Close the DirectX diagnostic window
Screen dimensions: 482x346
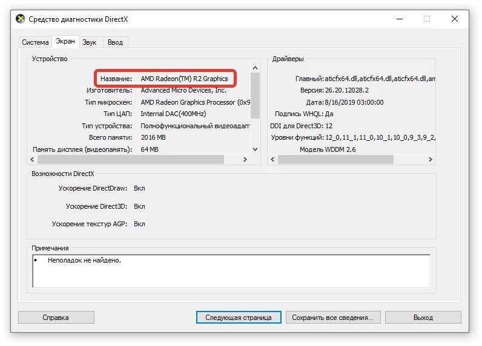(x=455, y=19)
